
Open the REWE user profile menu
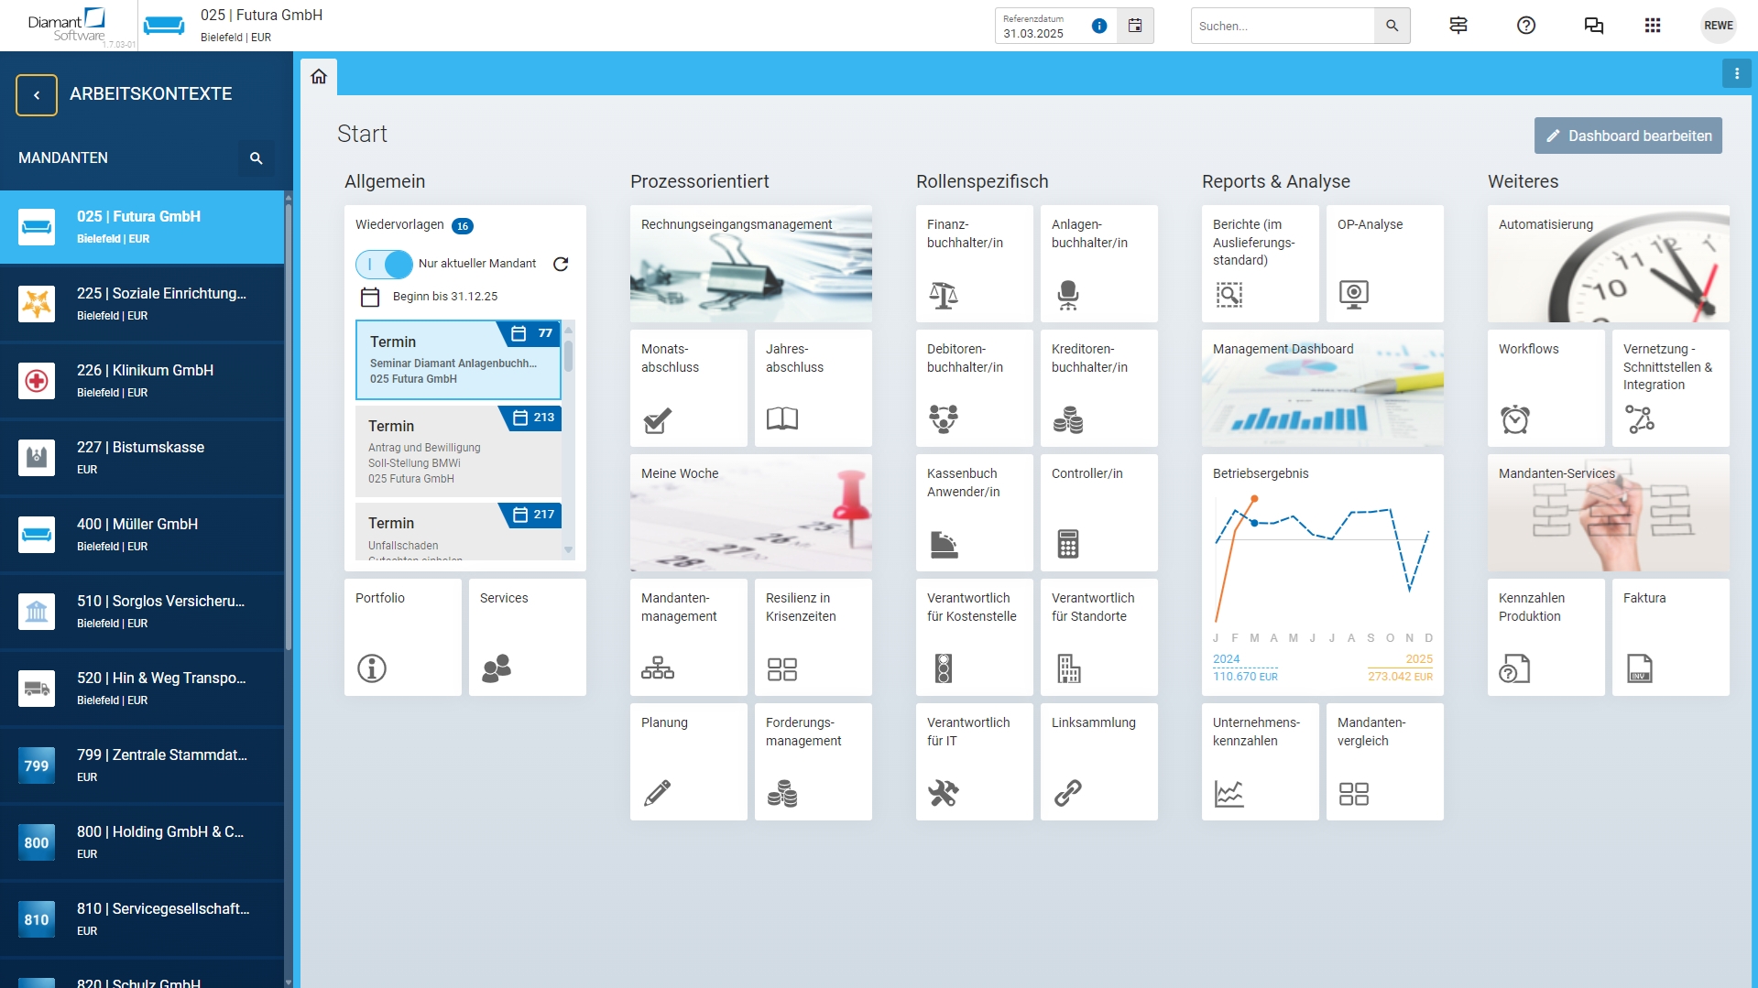[1718, 26]
